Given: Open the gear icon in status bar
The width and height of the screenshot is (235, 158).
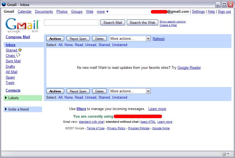Looking at the screenshot, I should tap(224, 154).
